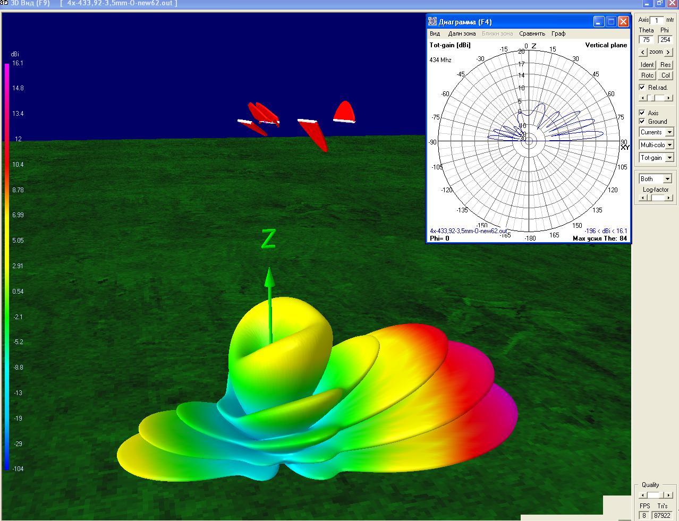Uncheck the Ground checkbox
679x521 pixels.
click(642, 122)
